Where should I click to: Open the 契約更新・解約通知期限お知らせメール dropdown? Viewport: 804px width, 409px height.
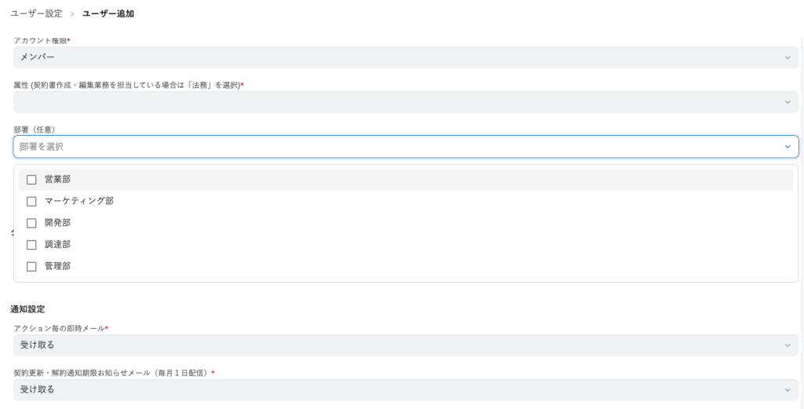point(393,390)
